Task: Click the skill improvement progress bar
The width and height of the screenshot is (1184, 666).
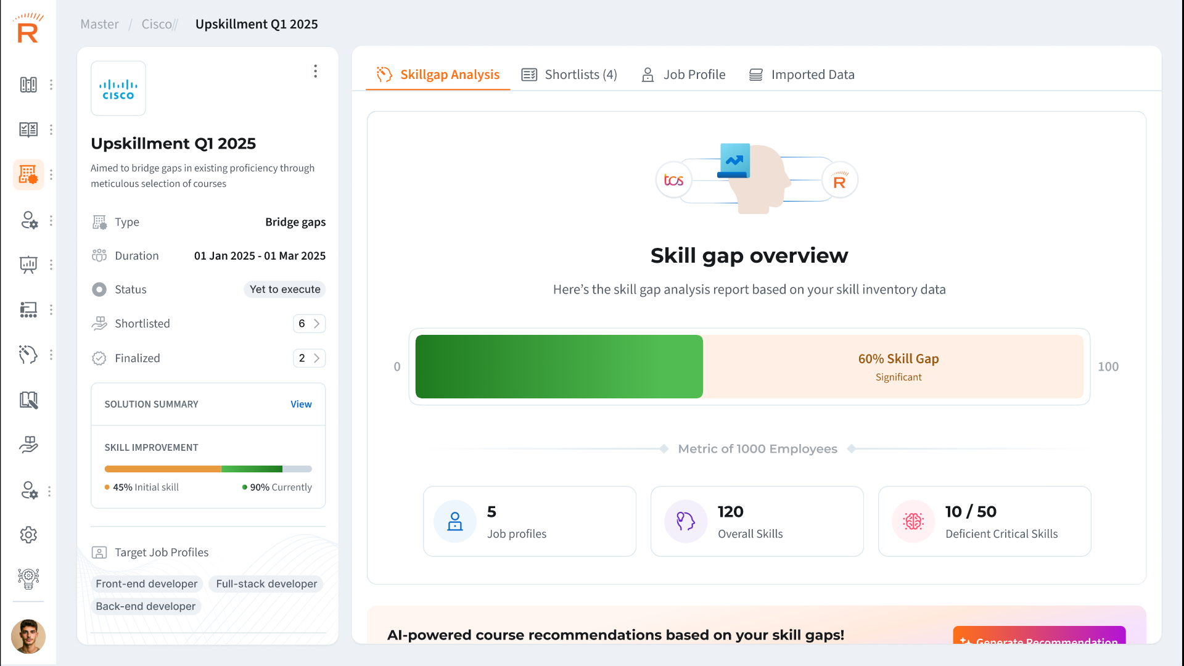Action: 208,469
